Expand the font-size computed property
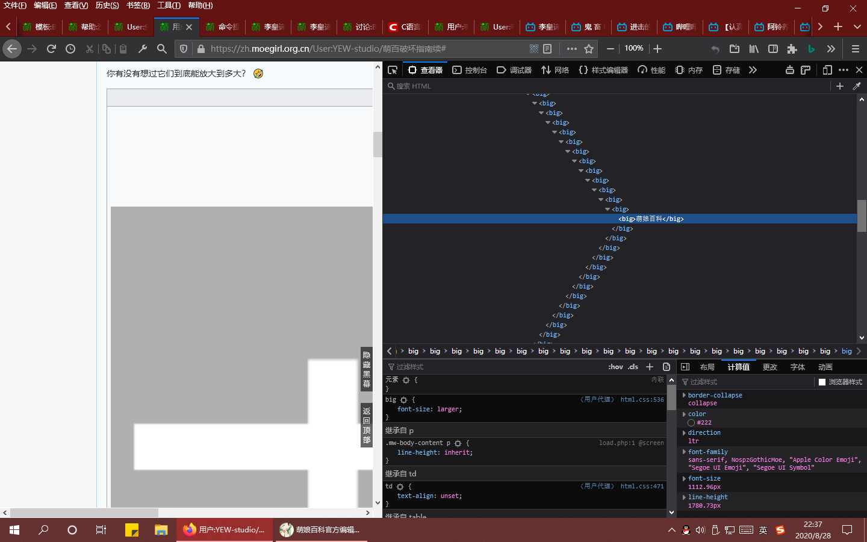The height and width of the screenshot is (542, 867). 684,479
